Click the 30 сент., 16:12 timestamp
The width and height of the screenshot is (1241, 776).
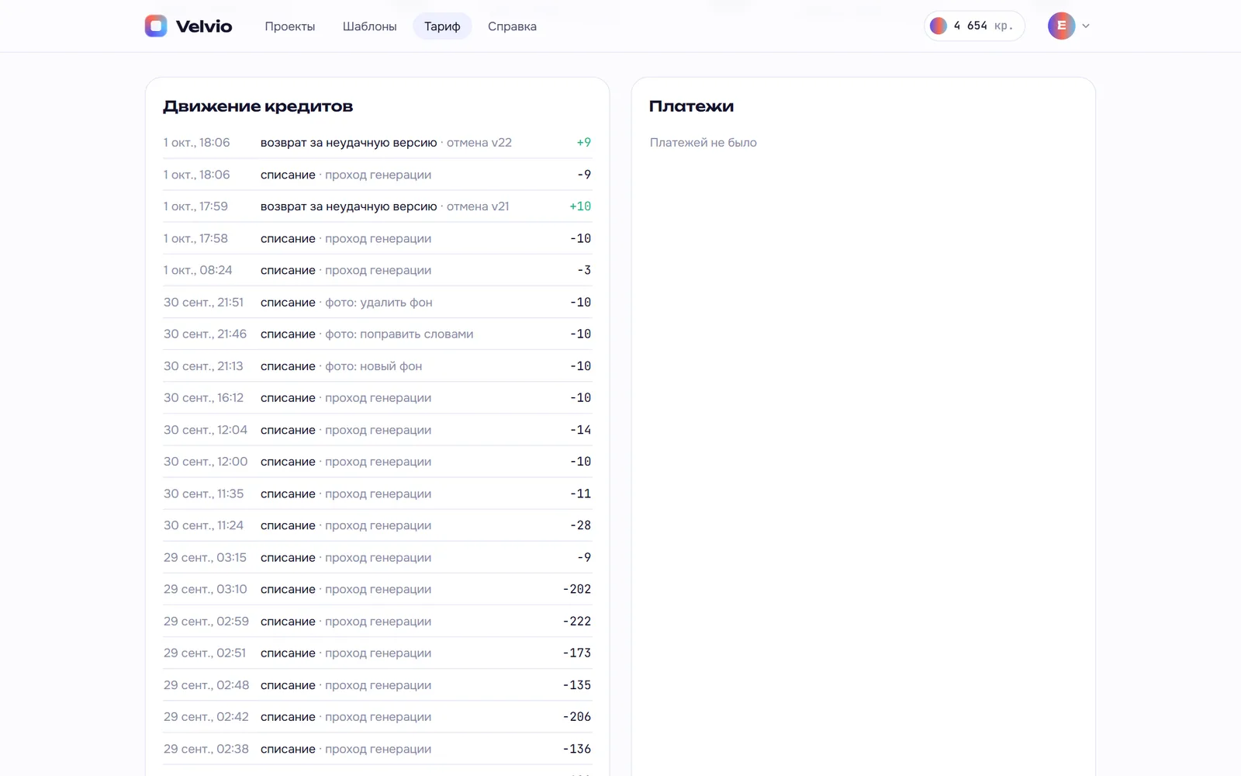click(x=203, y=397)
